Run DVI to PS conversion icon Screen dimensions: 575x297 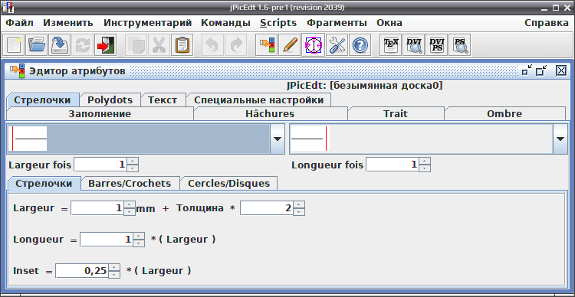pyautogui.click(x=436, y=45)
